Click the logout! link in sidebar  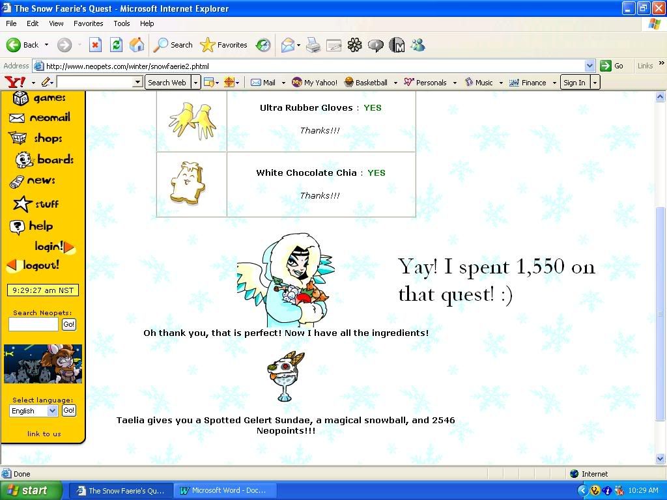click(33, 266)
